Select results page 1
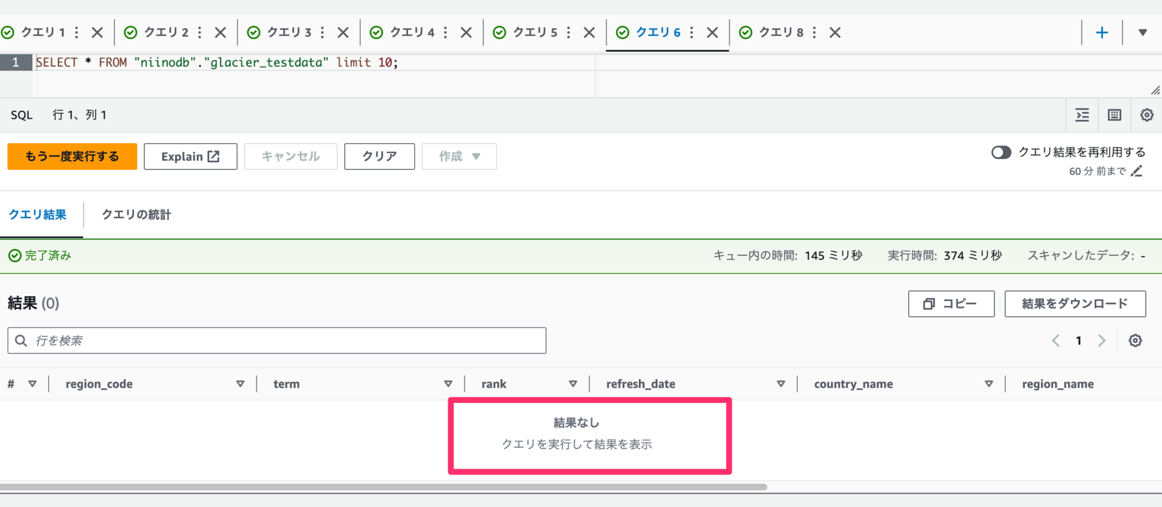This screenshot has width=1162, height=507. tap(1079, 341)
